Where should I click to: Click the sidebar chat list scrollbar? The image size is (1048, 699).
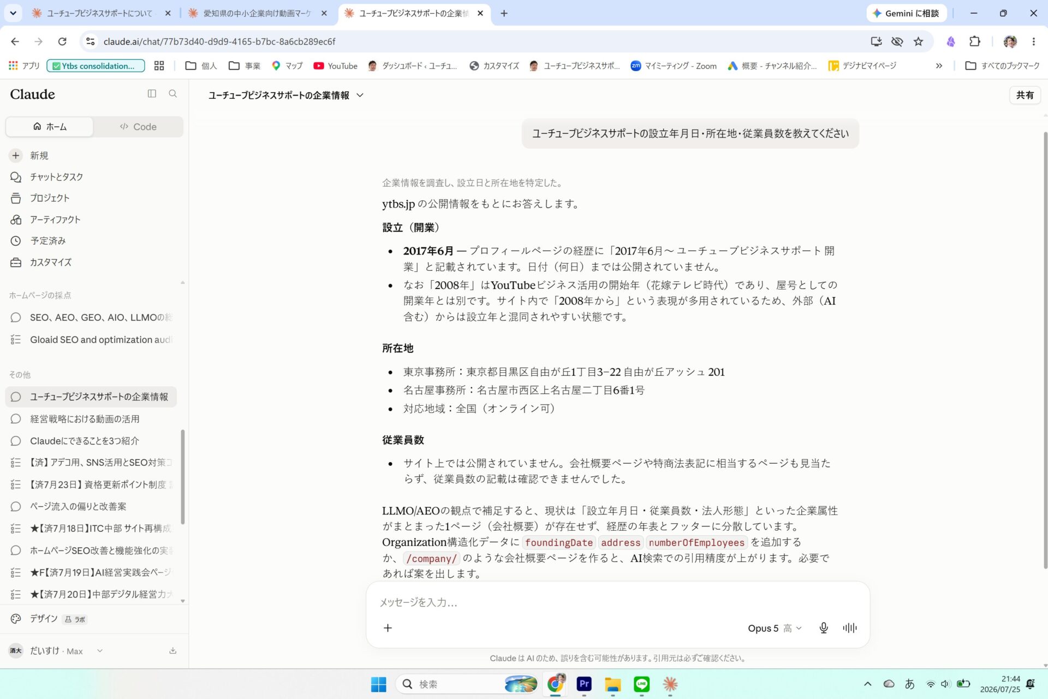pyautogui.click(x=182, y=476)
